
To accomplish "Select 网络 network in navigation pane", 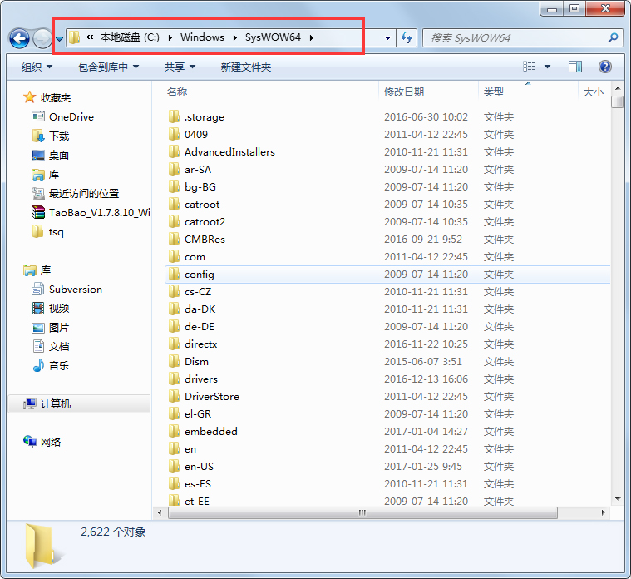I will 51,443.
